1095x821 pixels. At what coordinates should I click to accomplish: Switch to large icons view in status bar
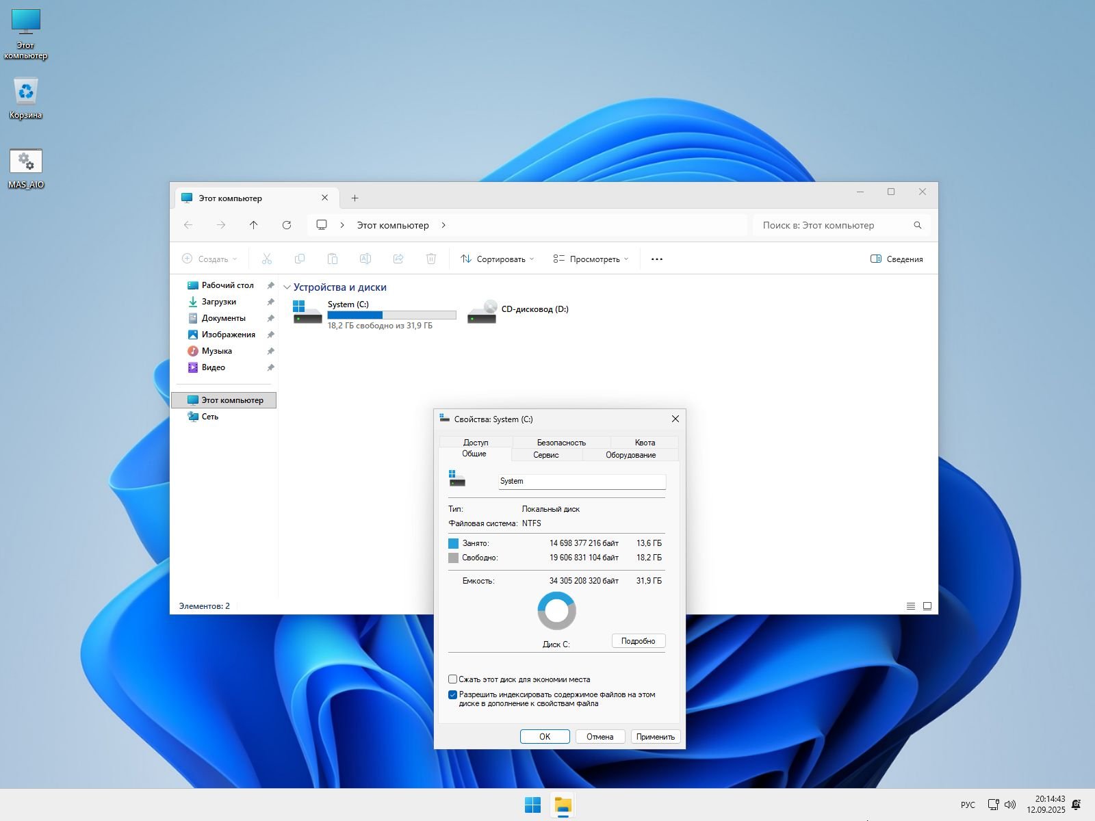[x=927, y=606]
